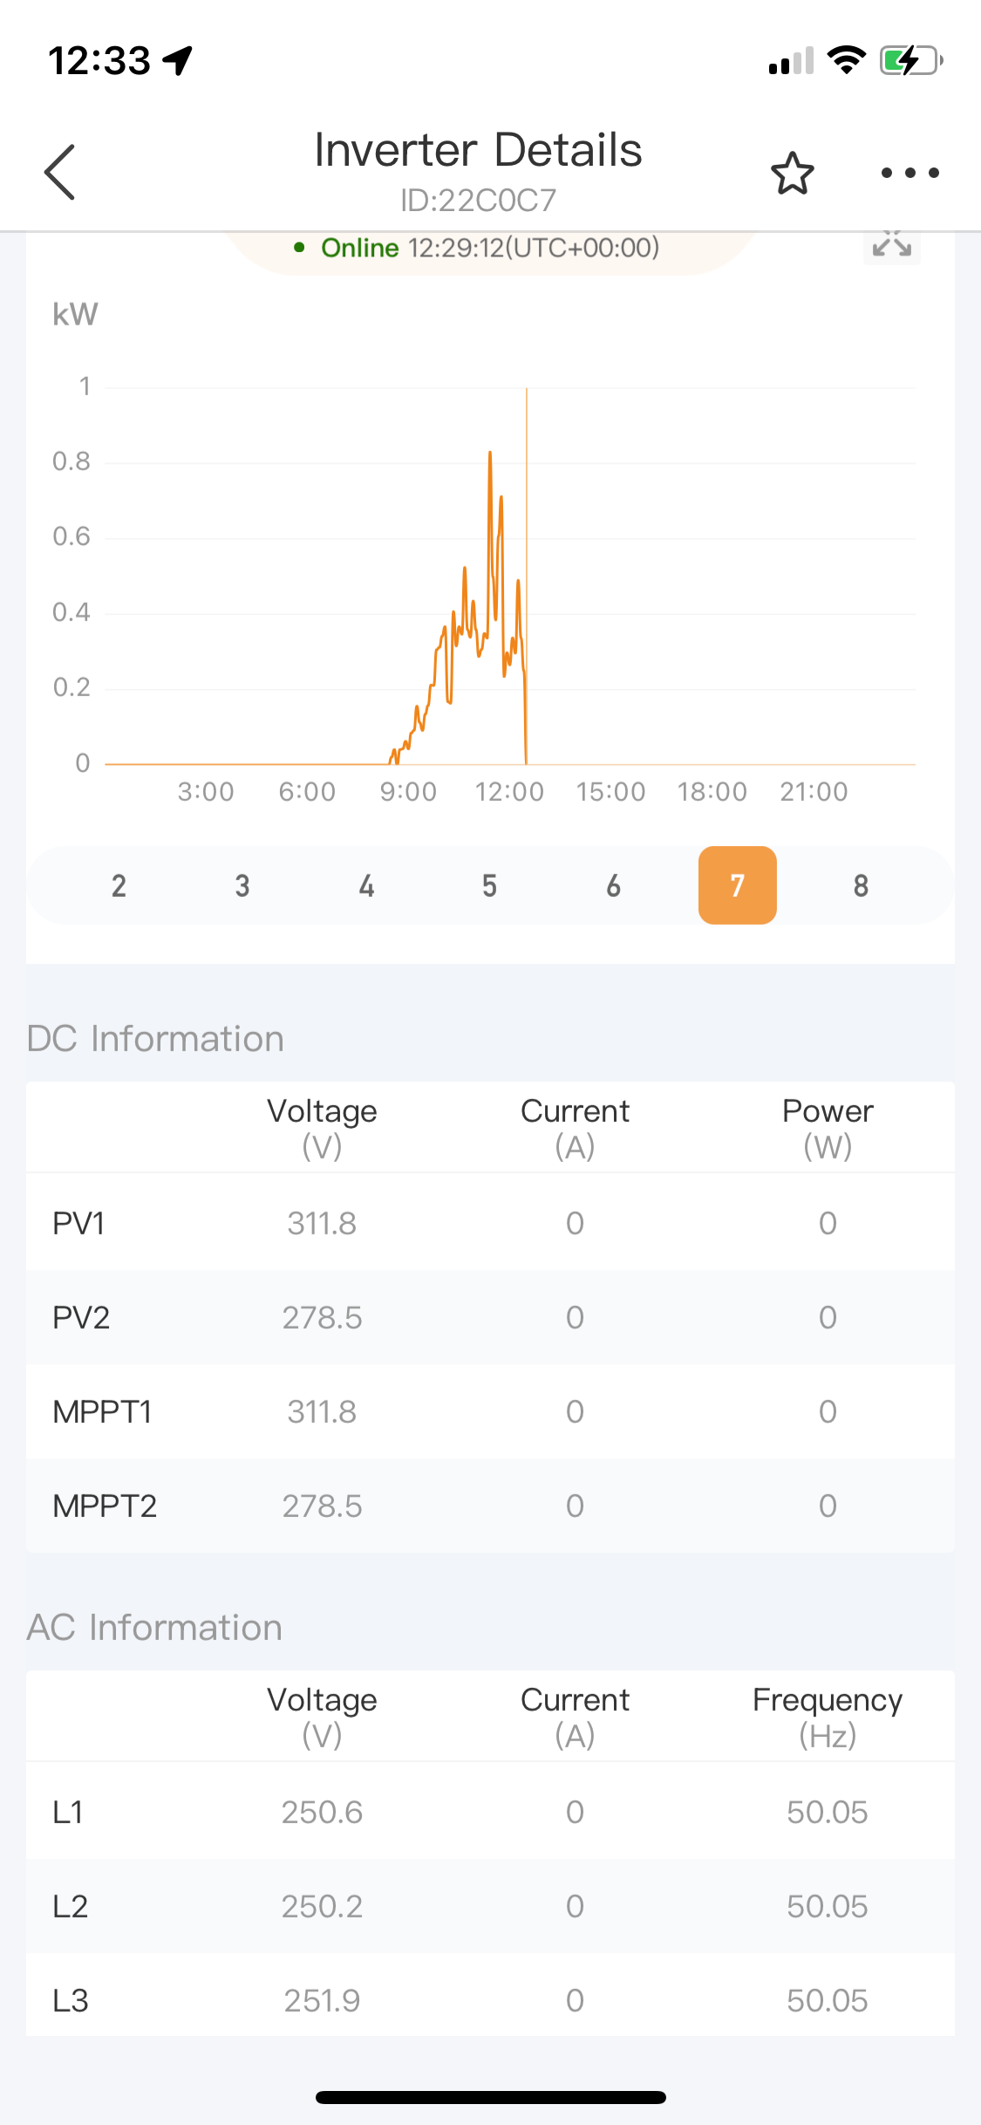Expand the power chart to fullscreen
Screen dimensions: 981x2125
891,245
